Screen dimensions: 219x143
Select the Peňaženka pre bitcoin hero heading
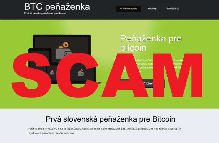point(151,43)
